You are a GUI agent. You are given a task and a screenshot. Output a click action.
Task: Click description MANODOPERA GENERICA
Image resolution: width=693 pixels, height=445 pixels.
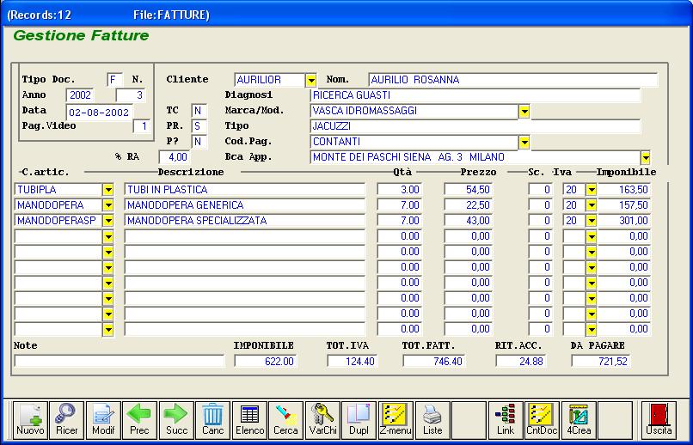coord(245,205)
